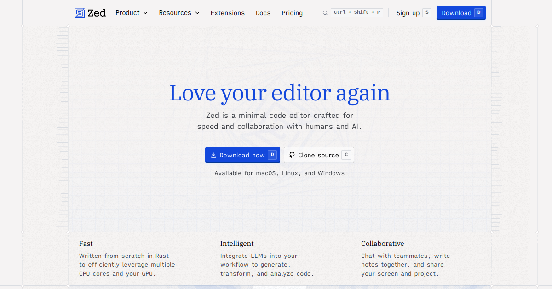Open the Product dropdown menu
Image resolution: width=552 pixels, height=289 pixels.
point(127,13)
